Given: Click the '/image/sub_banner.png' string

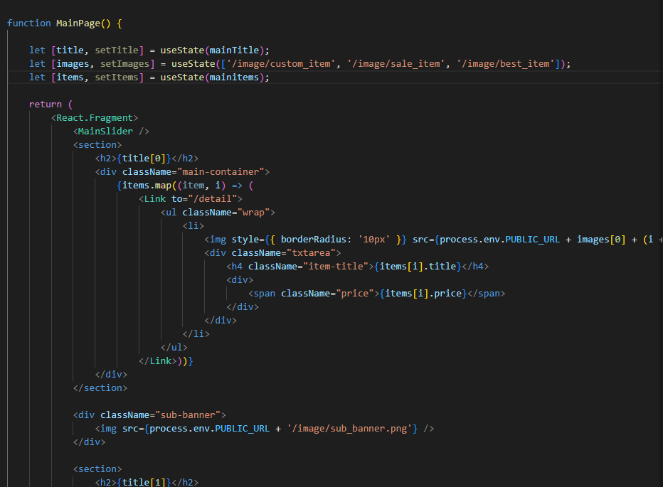Looking at the screenshot, I should [350, 429].
